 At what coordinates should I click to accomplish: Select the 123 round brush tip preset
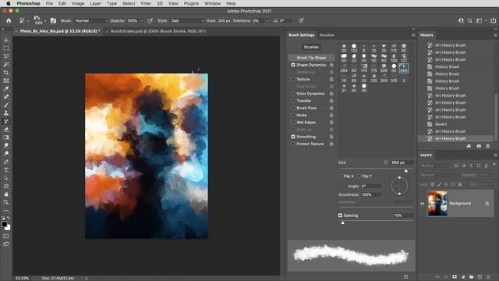click(x=354, y=48)
